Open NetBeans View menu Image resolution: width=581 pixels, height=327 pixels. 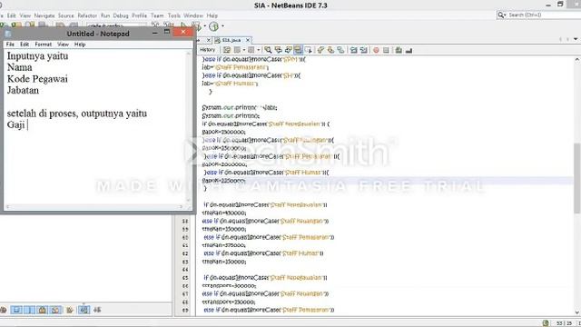[x=25, y=15]
